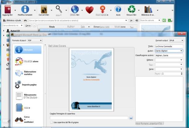Click toolbar overflow chevron at right end
Screen dimensions: 189x128
[x=172, y=11]
